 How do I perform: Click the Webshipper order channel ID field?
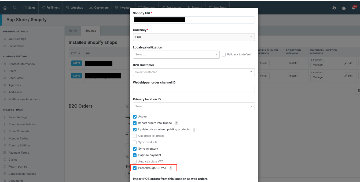click(193, 89)
